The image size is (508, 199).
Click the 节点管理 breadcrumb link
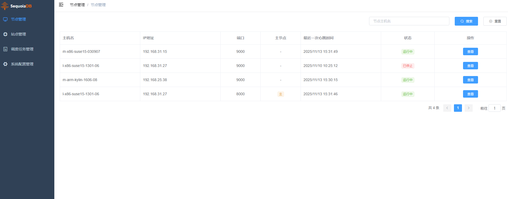tap(77, 5)
